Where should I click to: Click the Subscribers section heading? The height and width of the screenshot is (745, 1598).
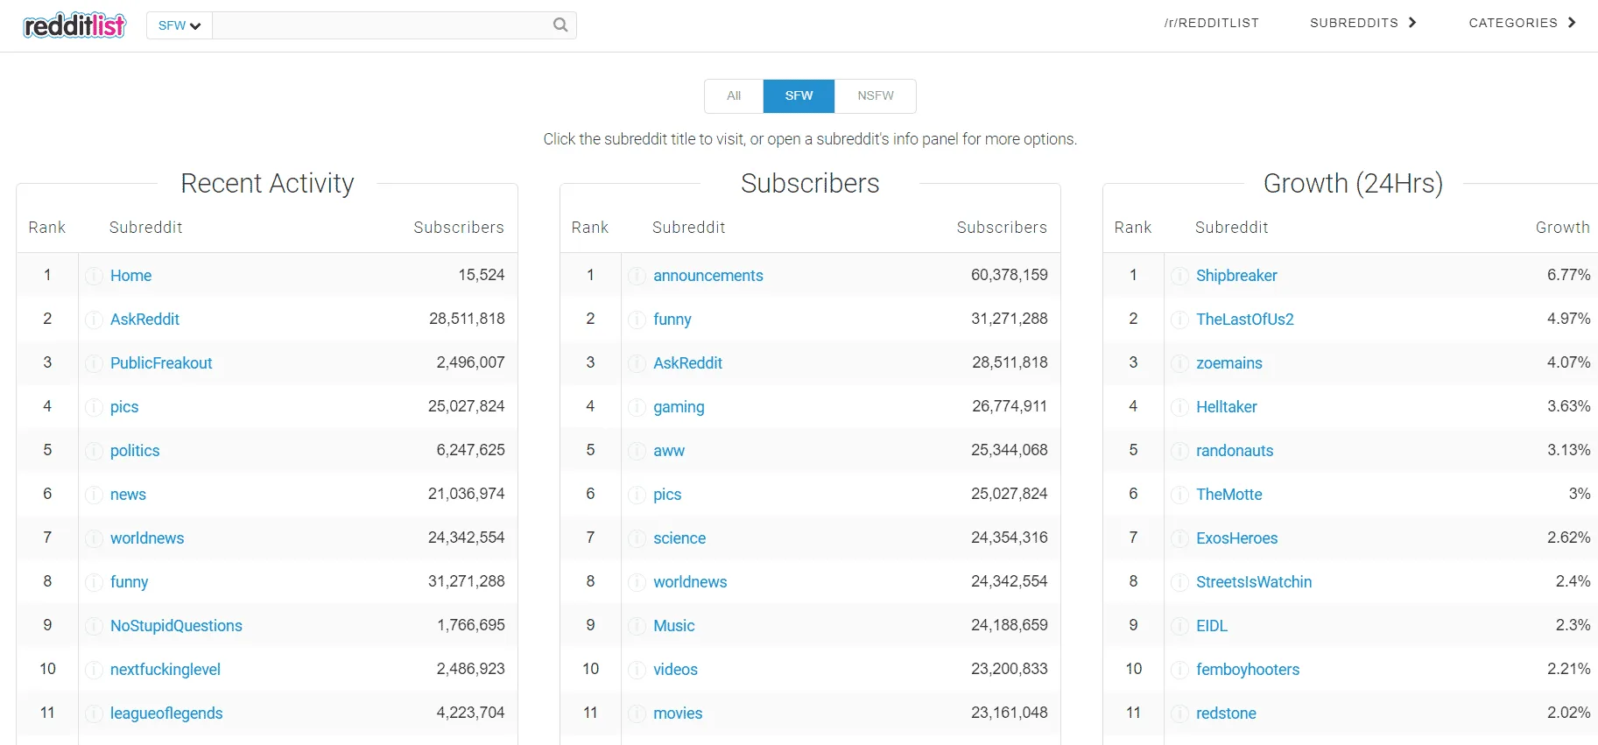(x=810, y=183)
